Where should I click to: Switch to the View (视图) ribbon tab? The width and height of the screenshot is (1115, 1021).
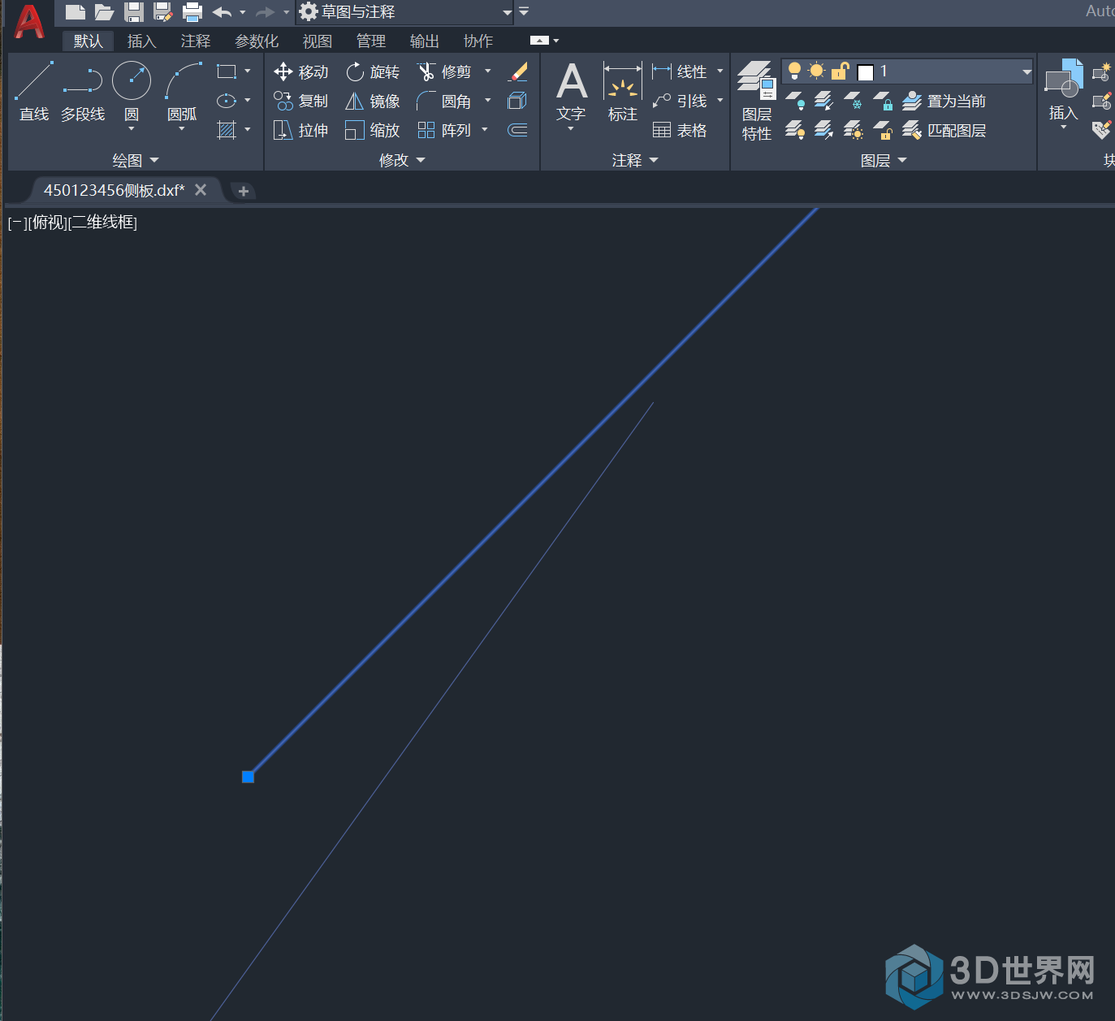pyautogui.click(x=317, y=41)
